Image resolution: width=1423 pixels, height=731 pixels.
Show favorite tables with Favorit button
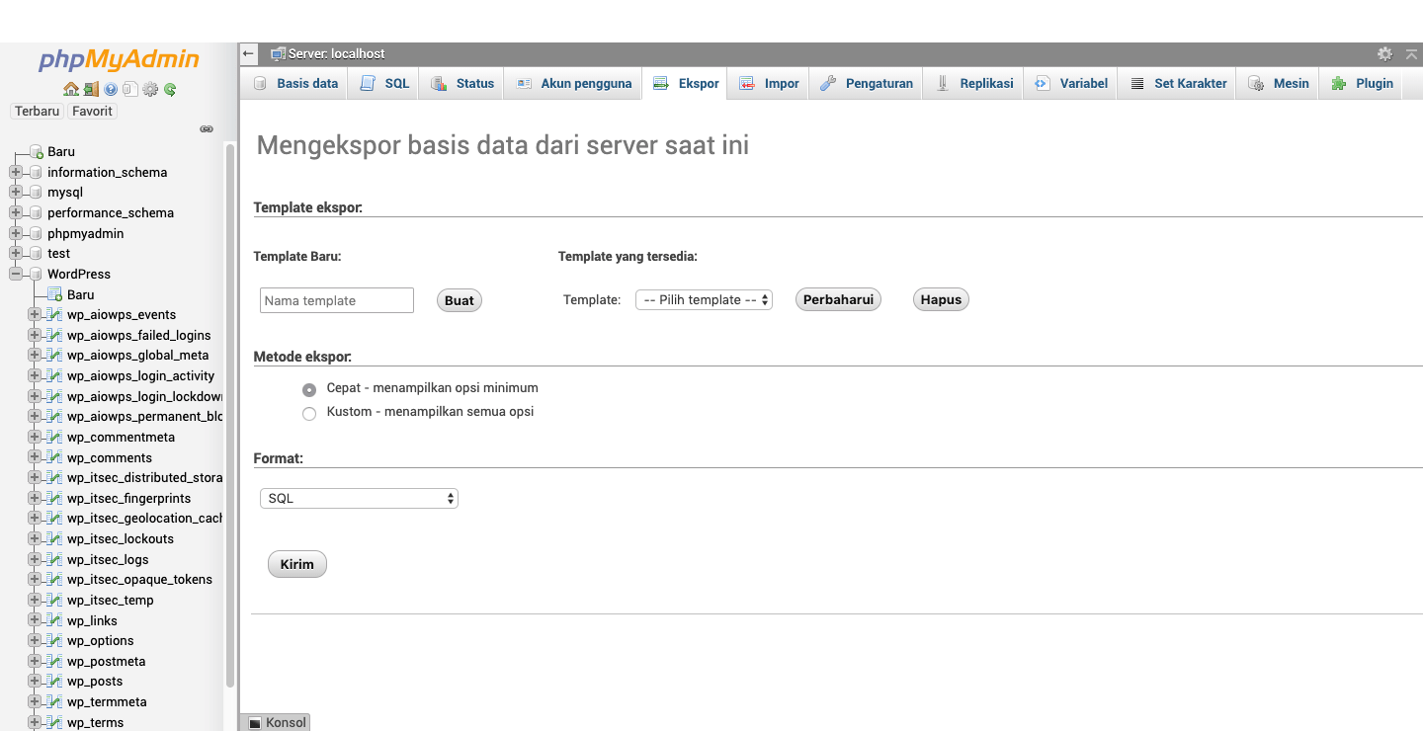(93, 112)
